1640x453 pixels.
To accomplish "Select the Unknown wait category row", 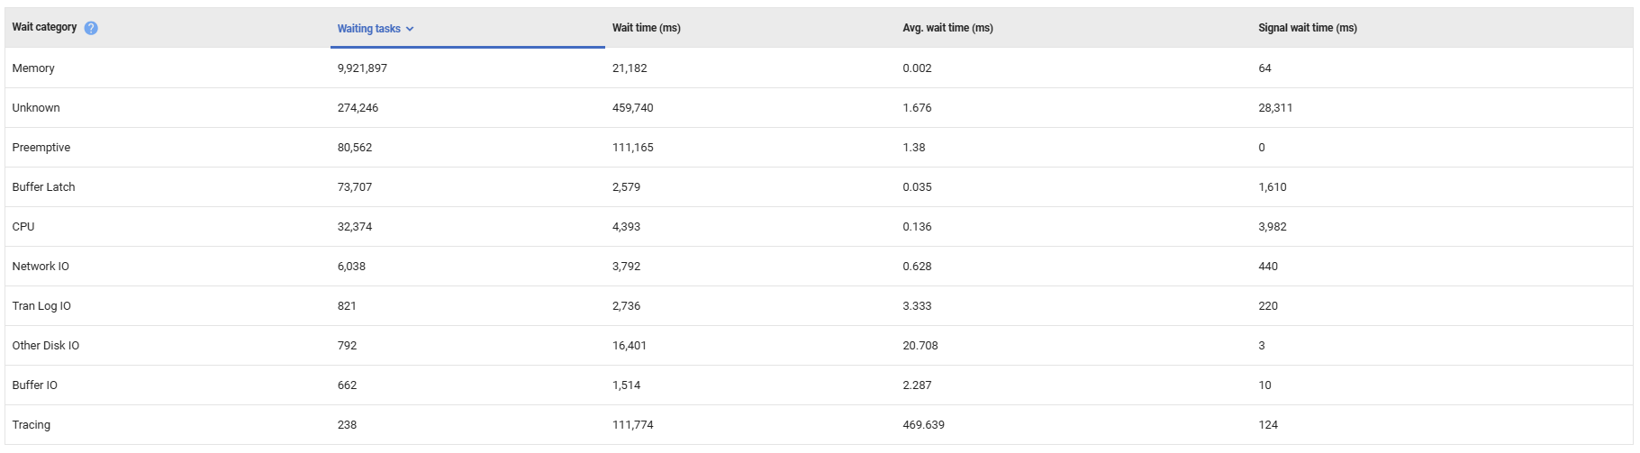I will tap(36, 108).
